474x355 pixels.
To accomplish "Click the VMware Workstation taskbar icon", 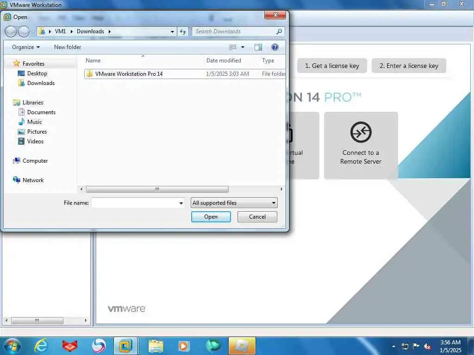I will coord(126,346).
